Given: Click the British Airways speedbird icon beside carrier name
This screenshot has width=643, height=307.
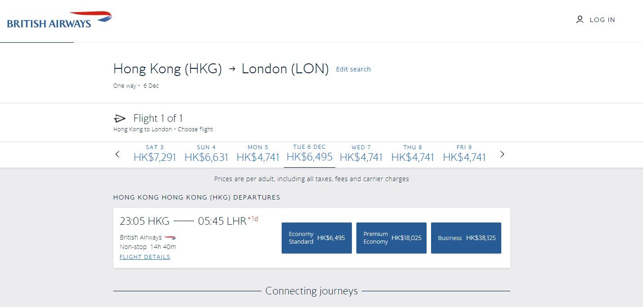Looking at the screenshot, I should (x=170, y=237).
